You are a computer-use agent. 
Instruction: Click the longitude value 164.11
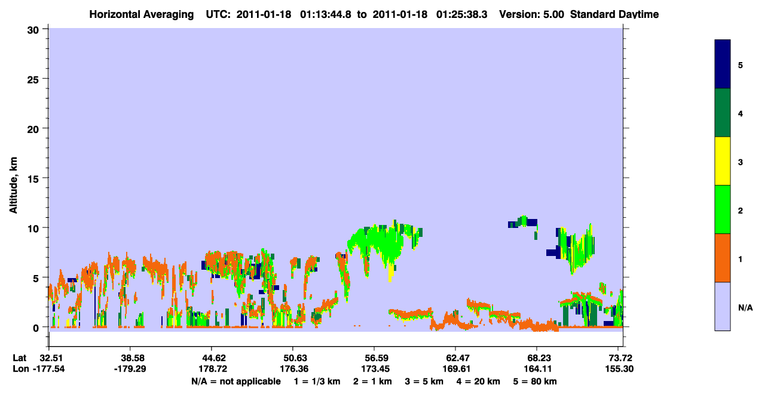pos(537,369)
